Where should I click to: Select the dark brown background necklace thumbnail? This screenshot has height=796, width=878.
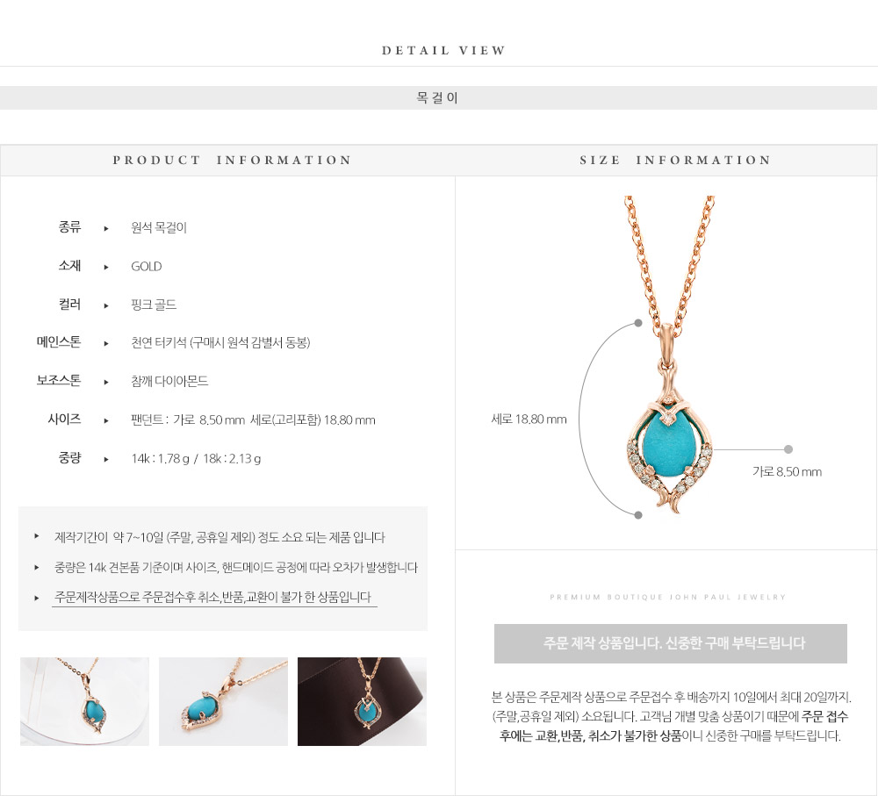pyautogui.click(x=362, y=701)
